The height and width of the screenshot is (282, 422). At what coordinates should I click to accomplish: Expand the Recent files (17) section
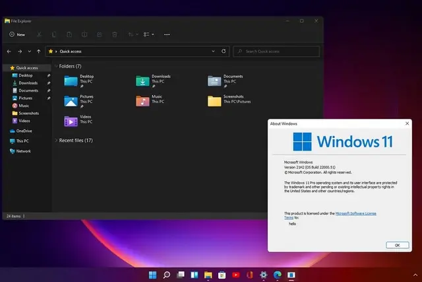56,140
